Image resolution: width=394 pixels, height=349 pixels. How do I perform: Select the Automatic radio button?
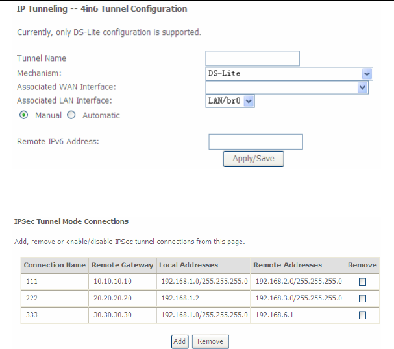71,115
